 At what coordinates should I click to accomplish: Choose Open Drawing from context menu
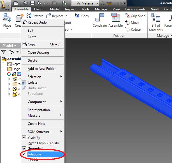(38, 52)
